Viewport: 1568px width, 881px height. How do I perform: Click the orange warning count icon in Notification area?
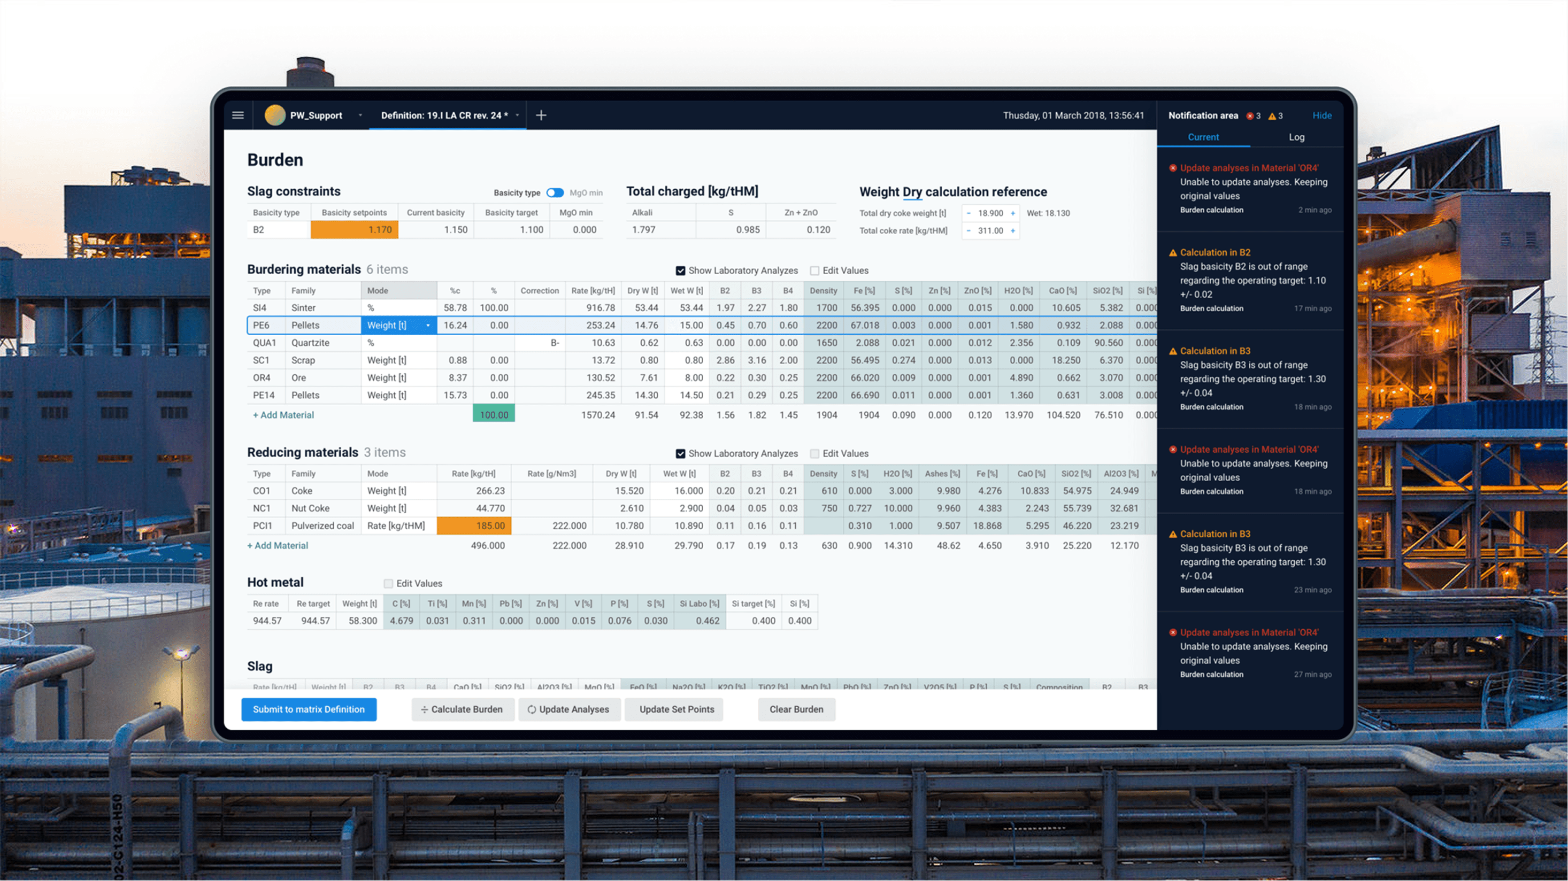(1272, 115)
